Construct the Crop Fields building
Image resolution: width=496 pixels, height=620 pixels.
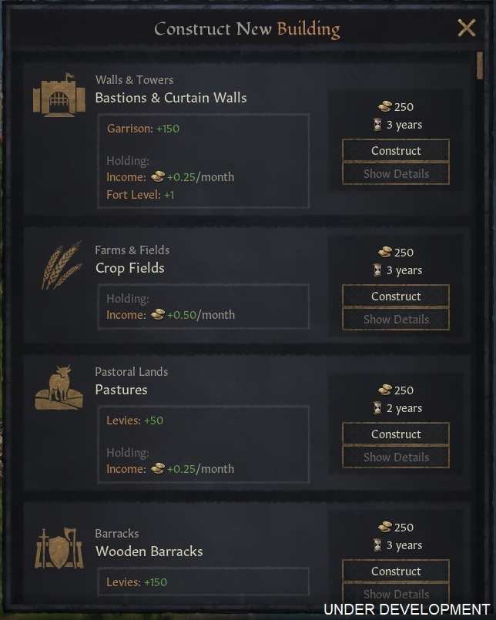395,296
